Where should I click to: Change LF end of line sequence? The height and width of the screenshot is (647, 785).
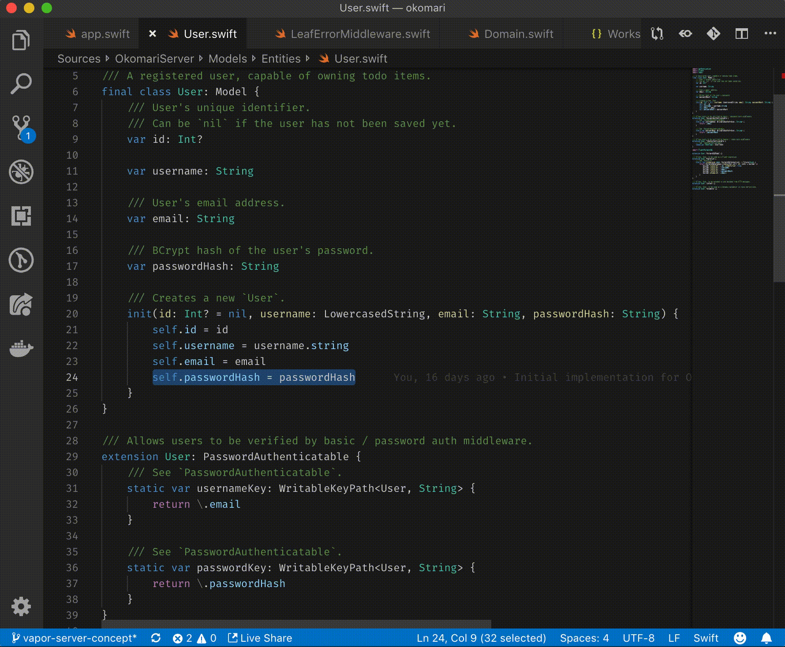coord(674,638)
